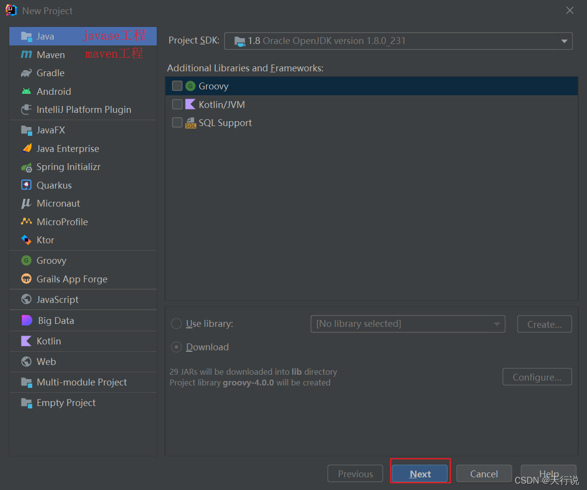Click the Multi-module Project folder icon
The image size is (587, 490).
click(x=26, y=382)
